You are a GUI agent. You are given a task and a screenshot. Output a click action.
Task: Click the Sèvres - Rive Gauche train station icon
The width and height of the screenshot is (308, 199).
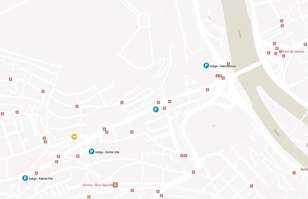115,185
